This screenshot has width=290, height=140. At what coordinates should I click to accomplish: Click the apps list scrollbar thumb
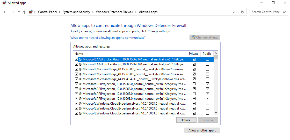click(216, 57)
